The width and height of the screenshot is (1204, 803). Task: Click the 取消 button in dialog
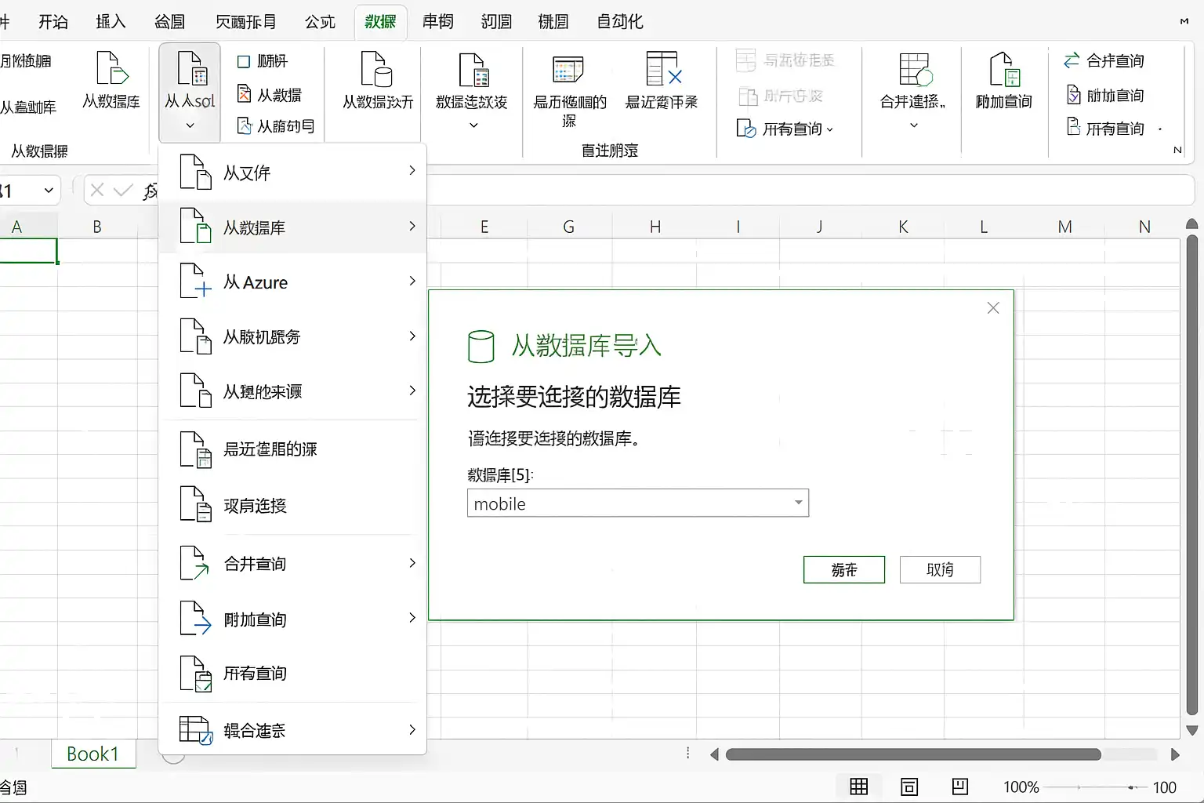click(x=940, y=569)
